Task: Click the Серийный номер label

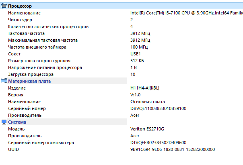Action: tap(27, 108)
